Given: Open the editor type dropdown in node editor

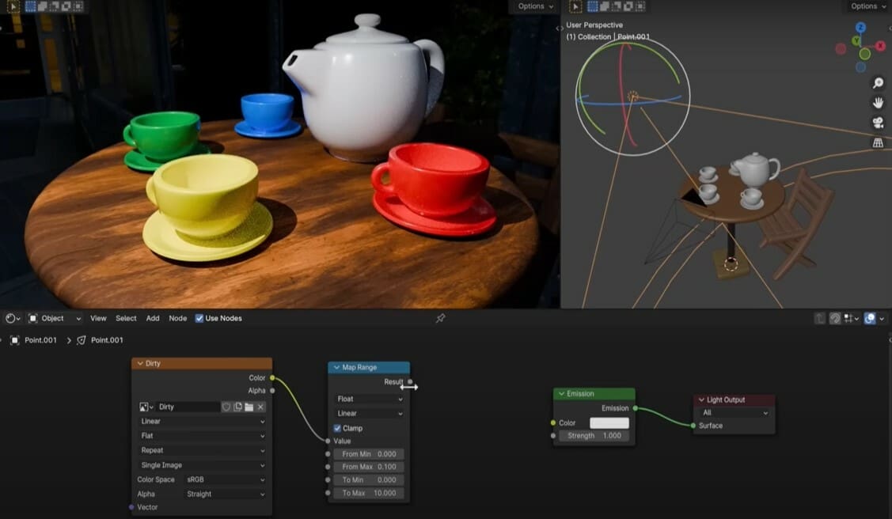Looking at the screenshot, I should [13, 318].
